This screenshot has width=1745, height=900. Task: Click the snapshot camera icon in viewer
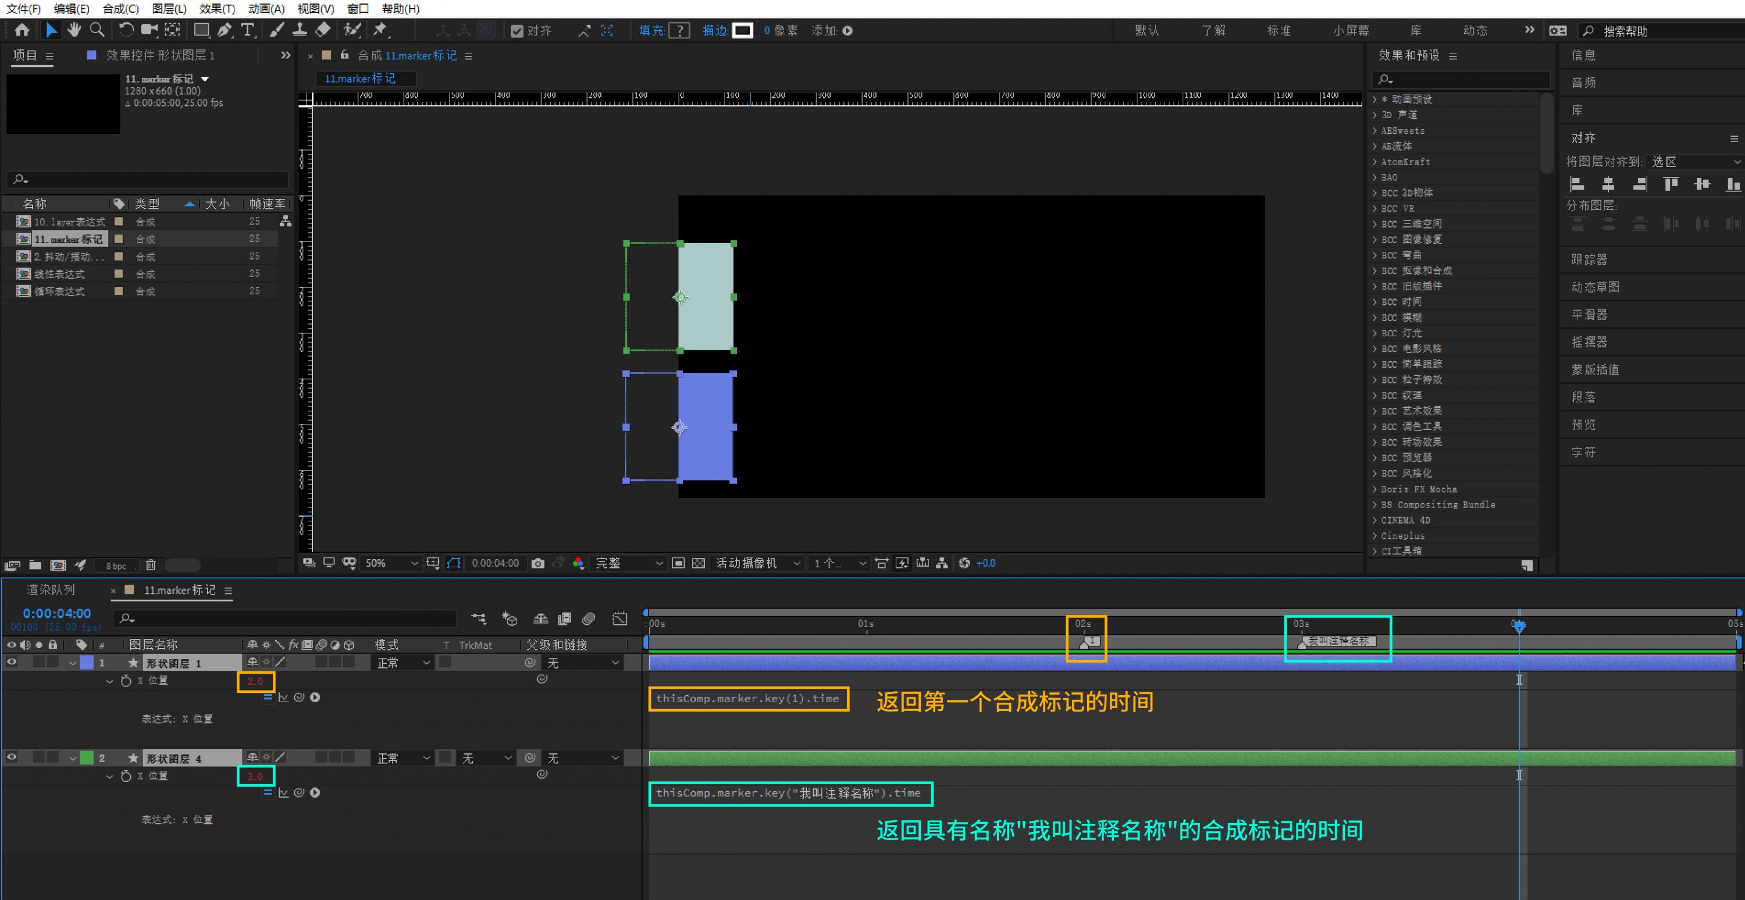click(x=538, y=563)
